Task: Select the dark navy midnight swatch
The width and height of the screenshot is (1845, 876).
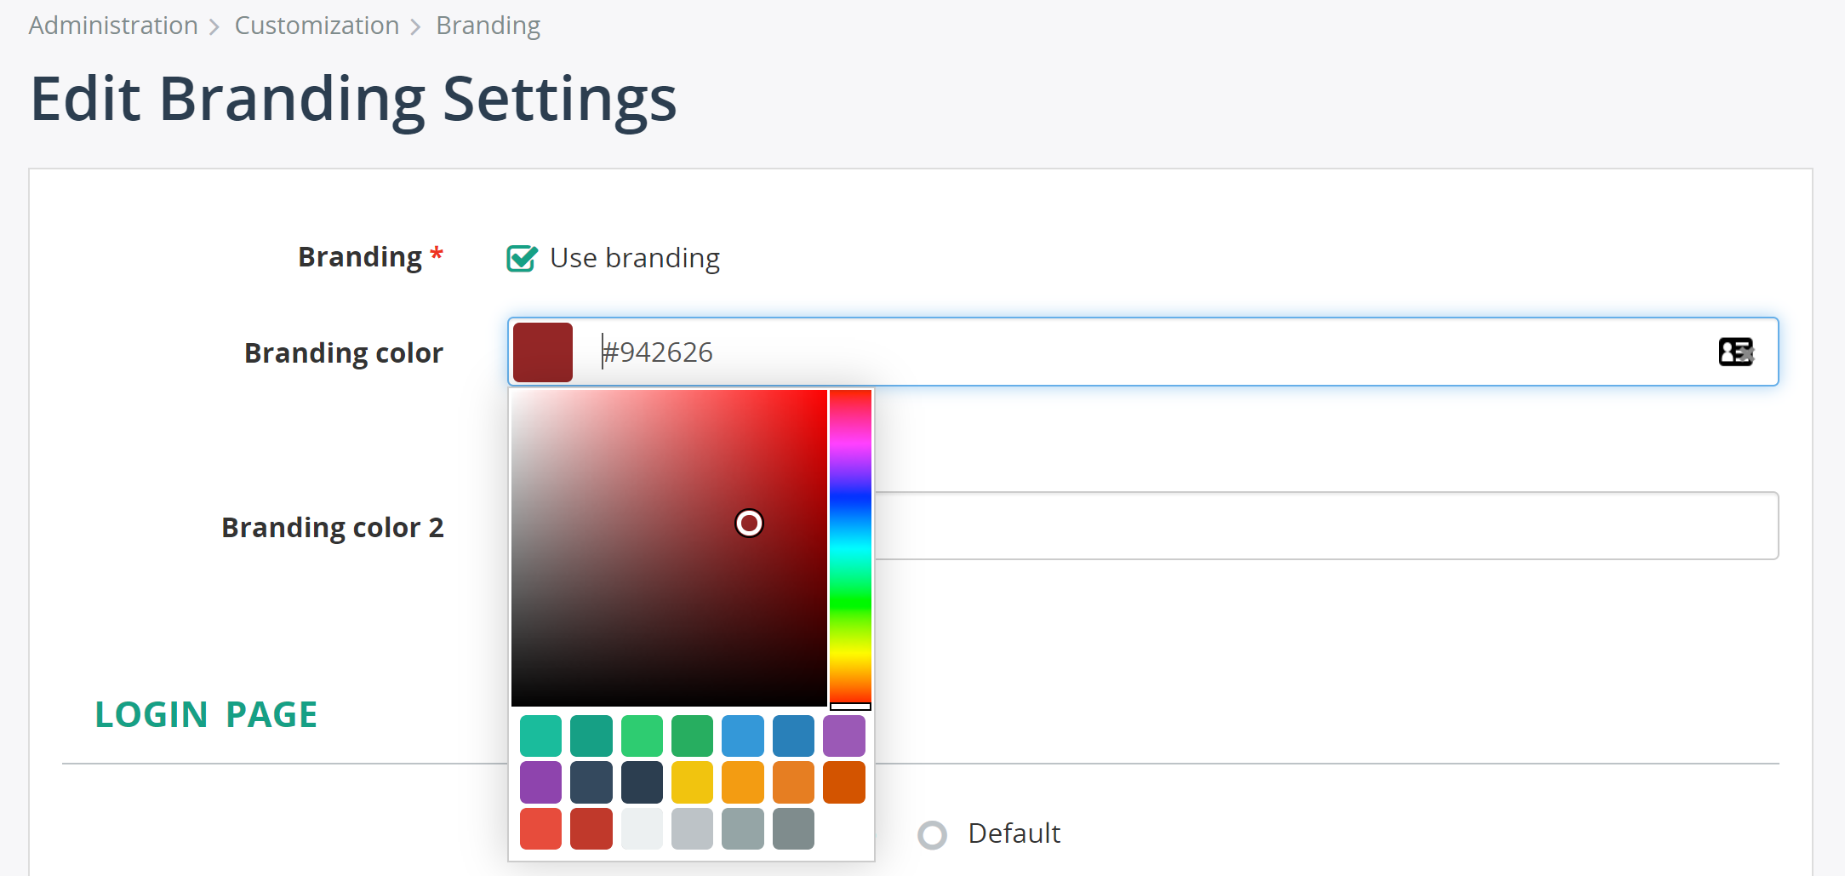Action: click(642, 782)
